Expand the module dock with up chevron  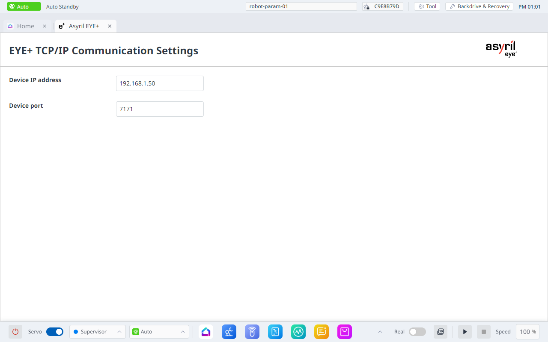pyautogui.click(x=380, y=332)
